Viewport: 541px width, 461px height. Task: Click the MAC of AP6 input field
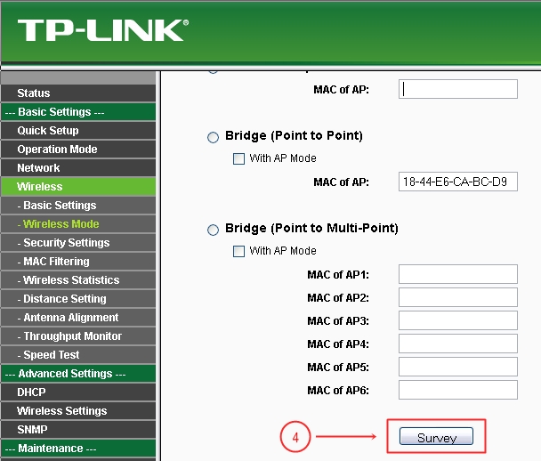(x=458, y=390)
